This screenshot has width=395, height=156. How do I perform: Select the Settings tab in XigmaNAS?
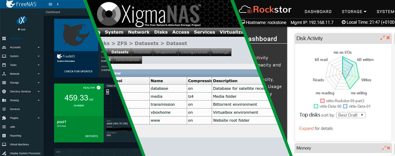(x=221, y=52)
